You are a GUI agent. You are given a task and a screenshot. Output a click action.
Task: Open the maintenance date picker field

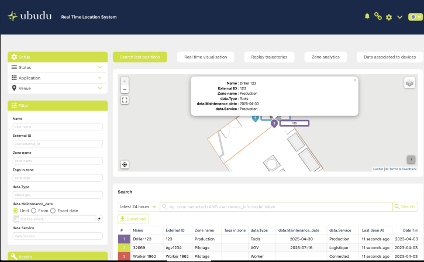pyautogui.click(x=54, y=219)
